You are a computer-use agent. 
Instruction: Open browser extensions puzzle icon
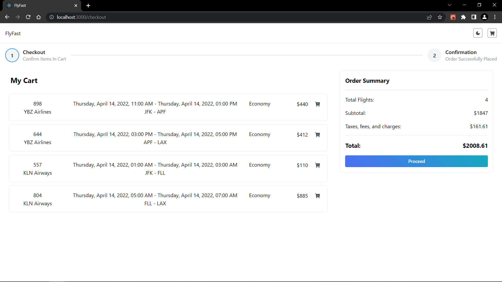click(463, 17)
